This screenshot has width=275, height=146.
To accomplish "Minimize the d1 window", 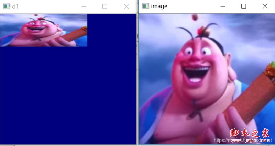I will tap(84, 7).
